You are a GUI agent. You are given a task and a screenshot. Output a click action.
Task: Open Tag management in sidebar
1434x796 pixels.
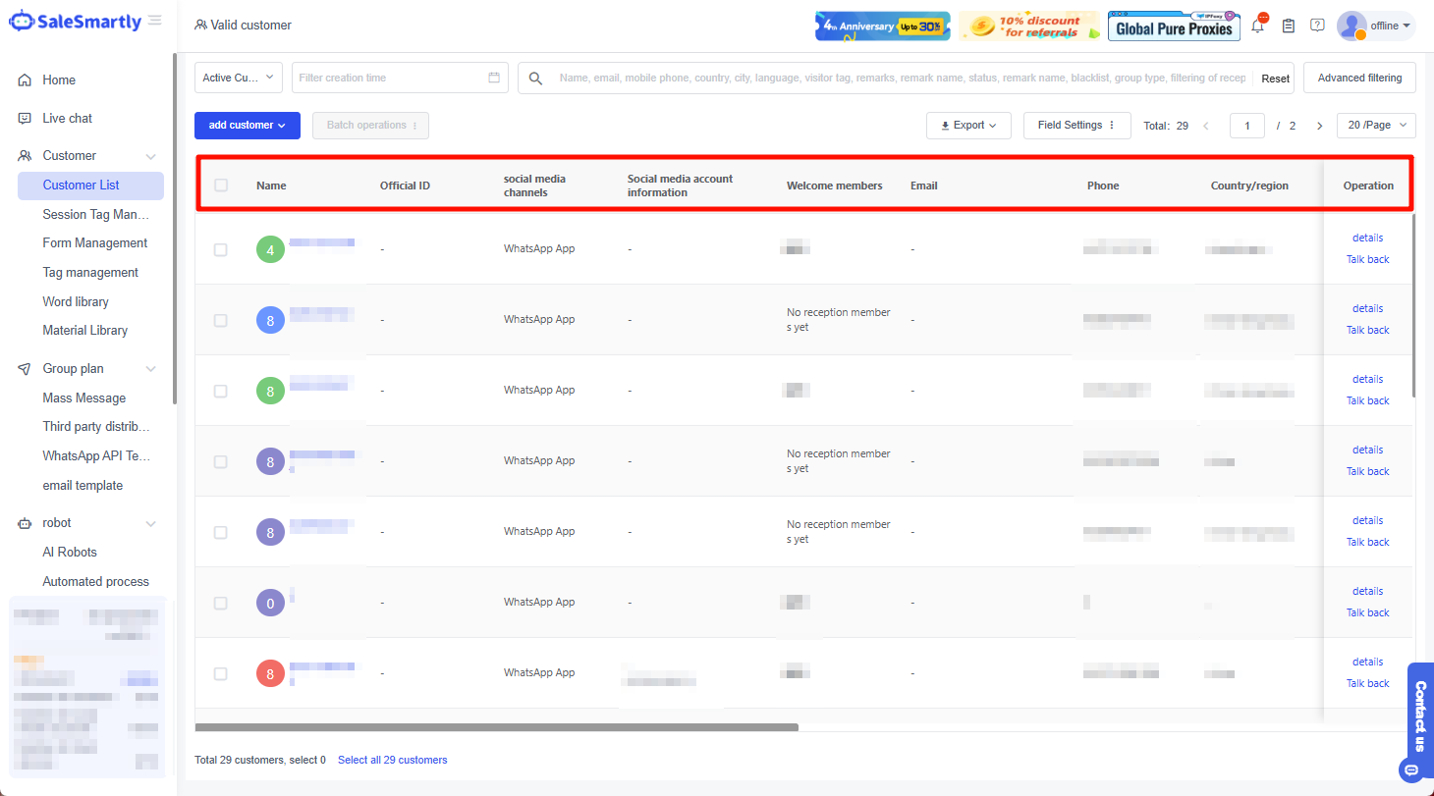coord(90,272)
